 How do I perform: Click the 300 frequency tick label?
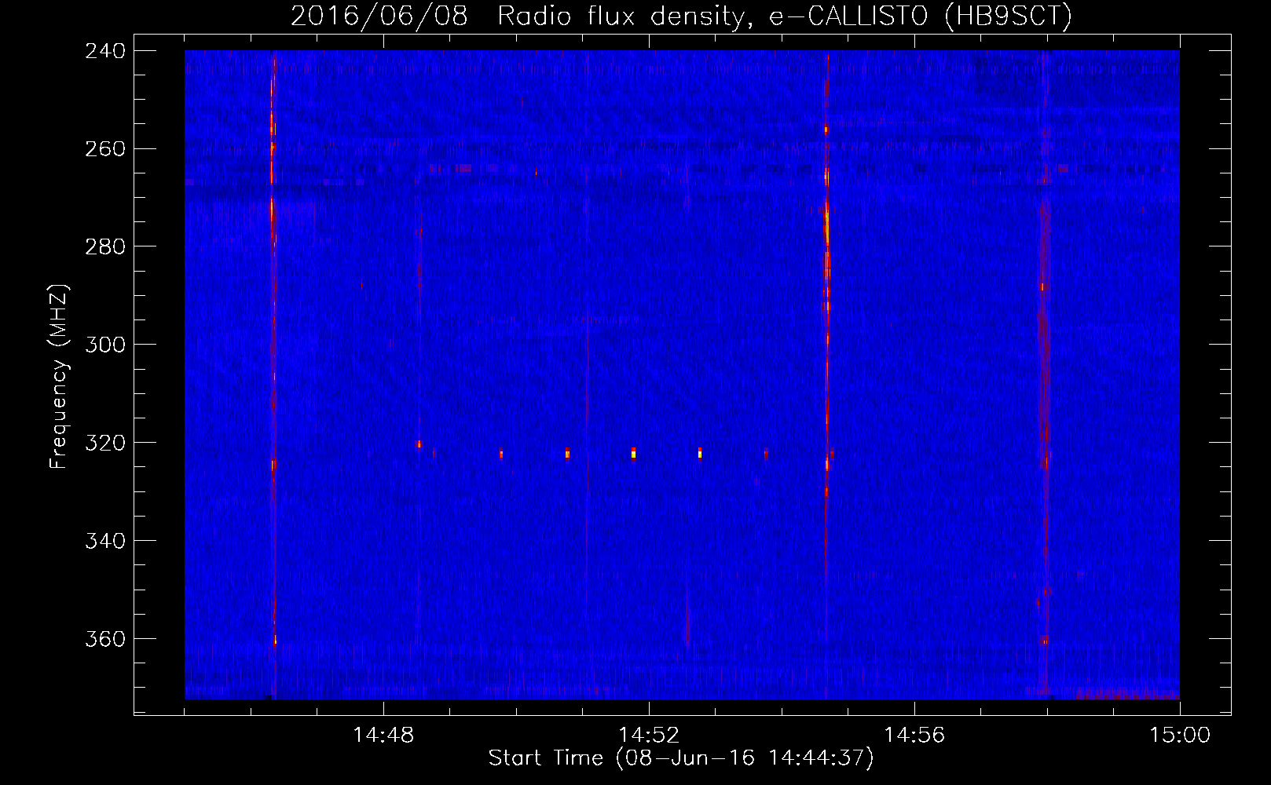[x=105, y=345]
